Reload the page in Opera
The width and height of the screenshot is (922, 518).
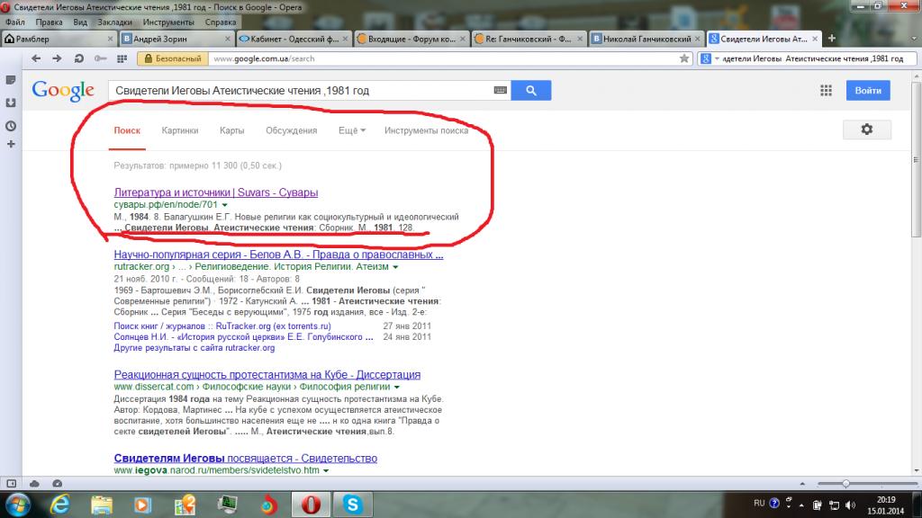click(x=78, y=58)
